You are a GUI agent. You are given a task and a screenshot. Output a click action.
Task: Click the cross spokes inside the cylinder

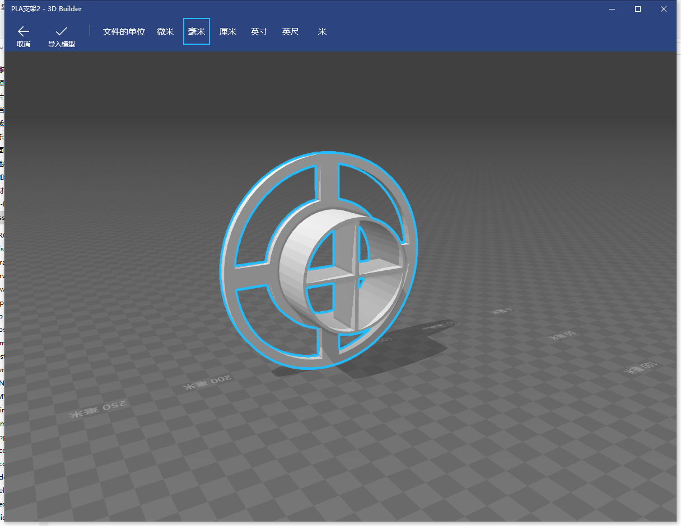[x=354, y=274]
